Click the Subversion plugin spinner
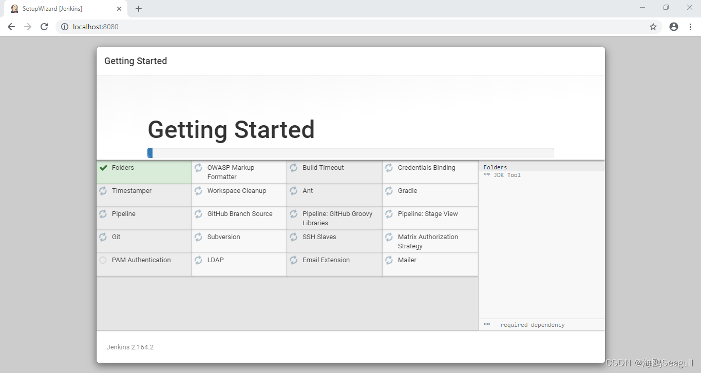 click(198, 237)
